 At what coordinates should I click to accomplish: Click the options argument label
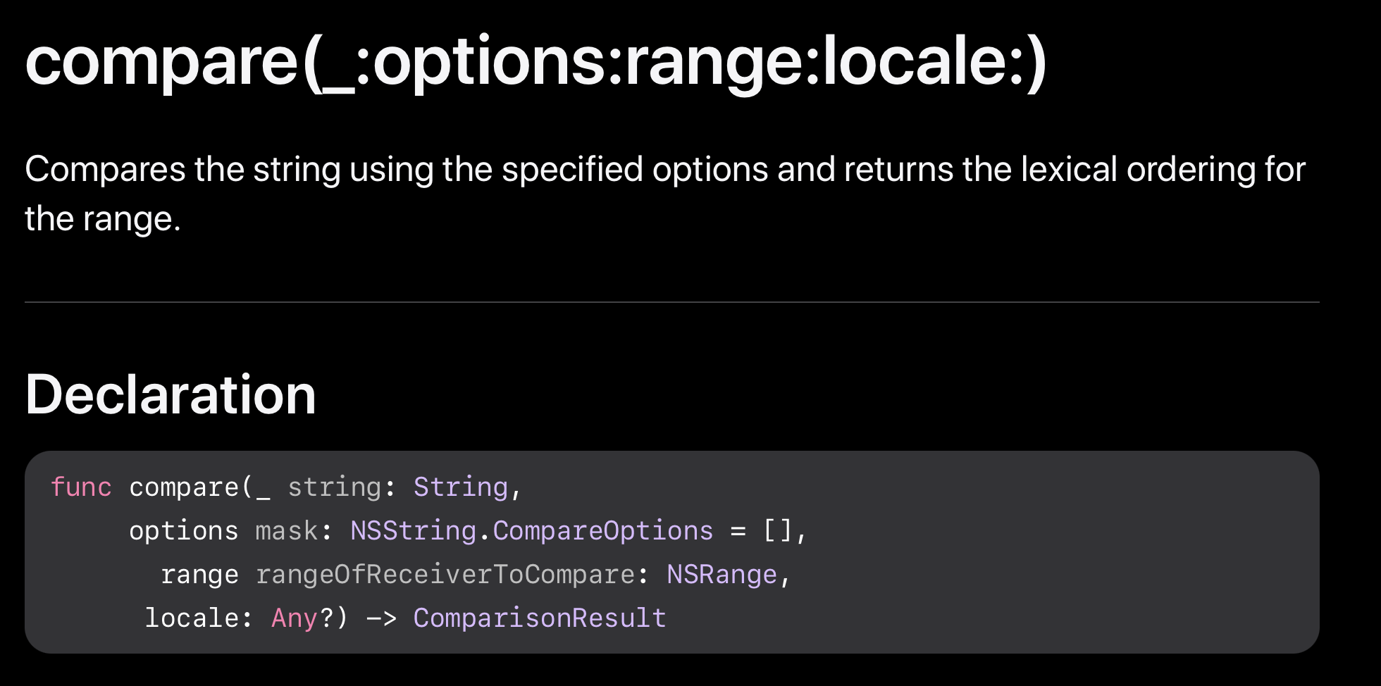(x=183, y=531)
